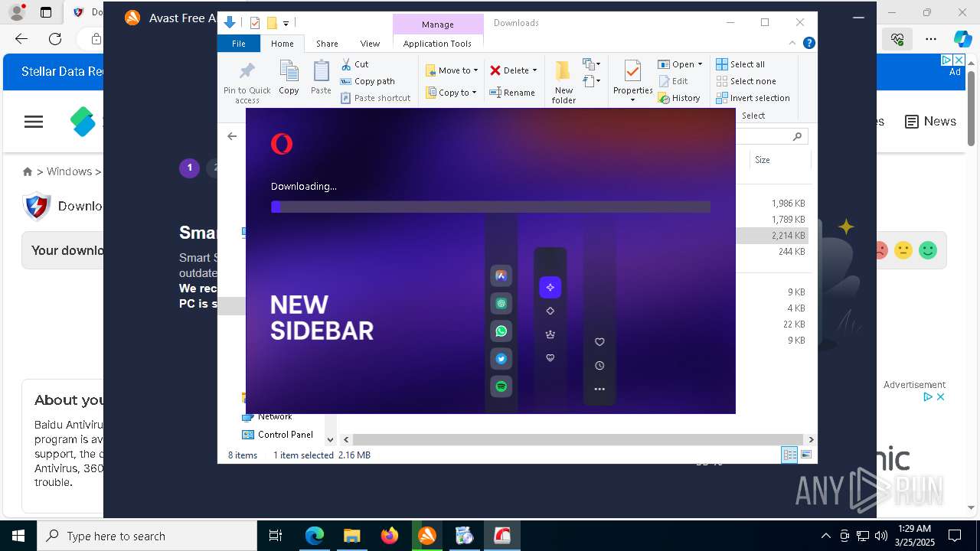
Task: Open the File menu tab
Action: (239, 44)
